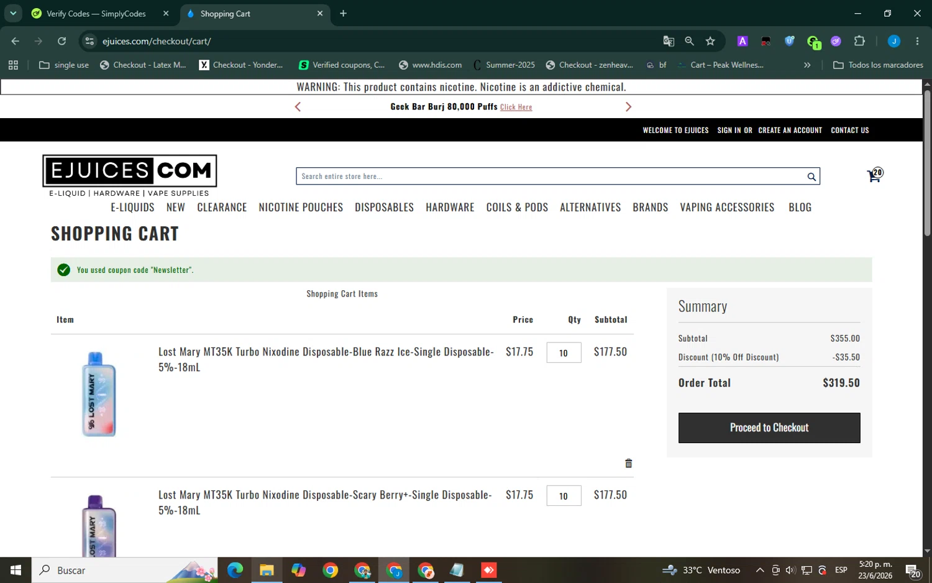Open the VAPING ACCESSORIES menu

coord(727,207)
